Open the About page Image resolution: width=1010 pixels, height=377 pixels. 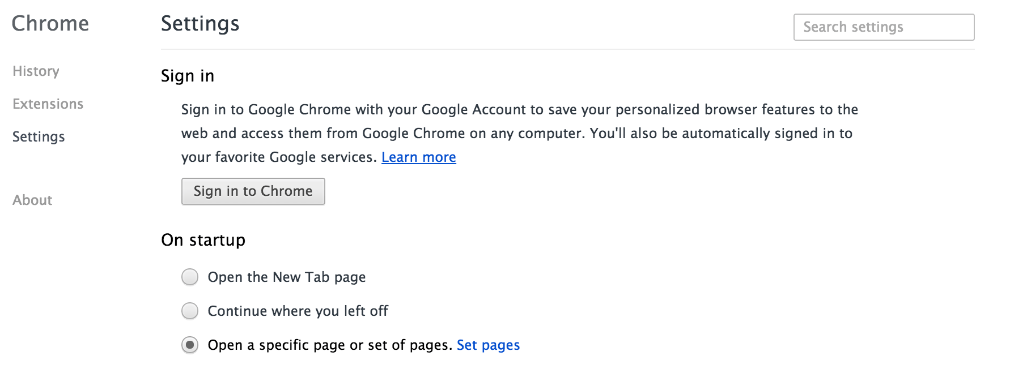coord(32,200)
